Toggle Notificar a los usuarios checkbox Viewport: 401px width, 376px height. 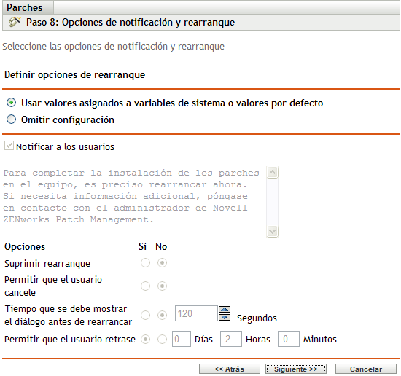point(9,146)
